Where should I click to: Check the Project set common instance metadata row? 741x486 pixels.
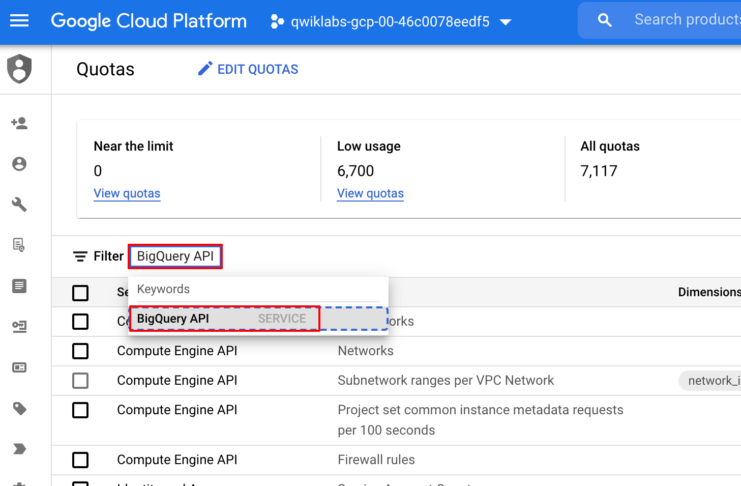[x=80, y=410]
